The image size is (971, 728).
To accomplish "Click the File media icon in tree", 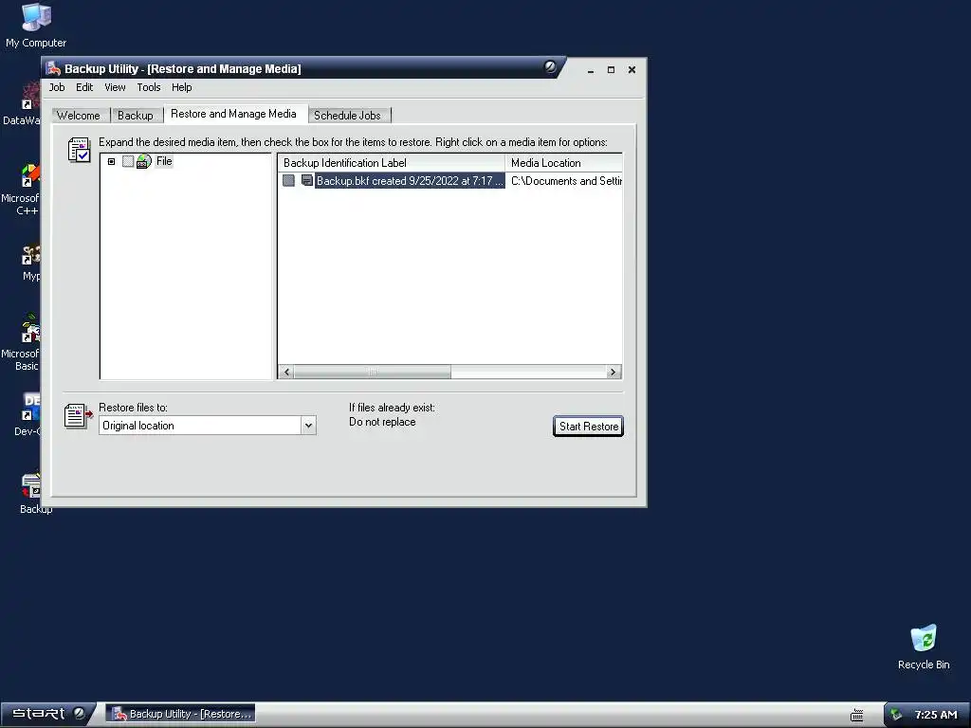I will click(x=144, y=161).
